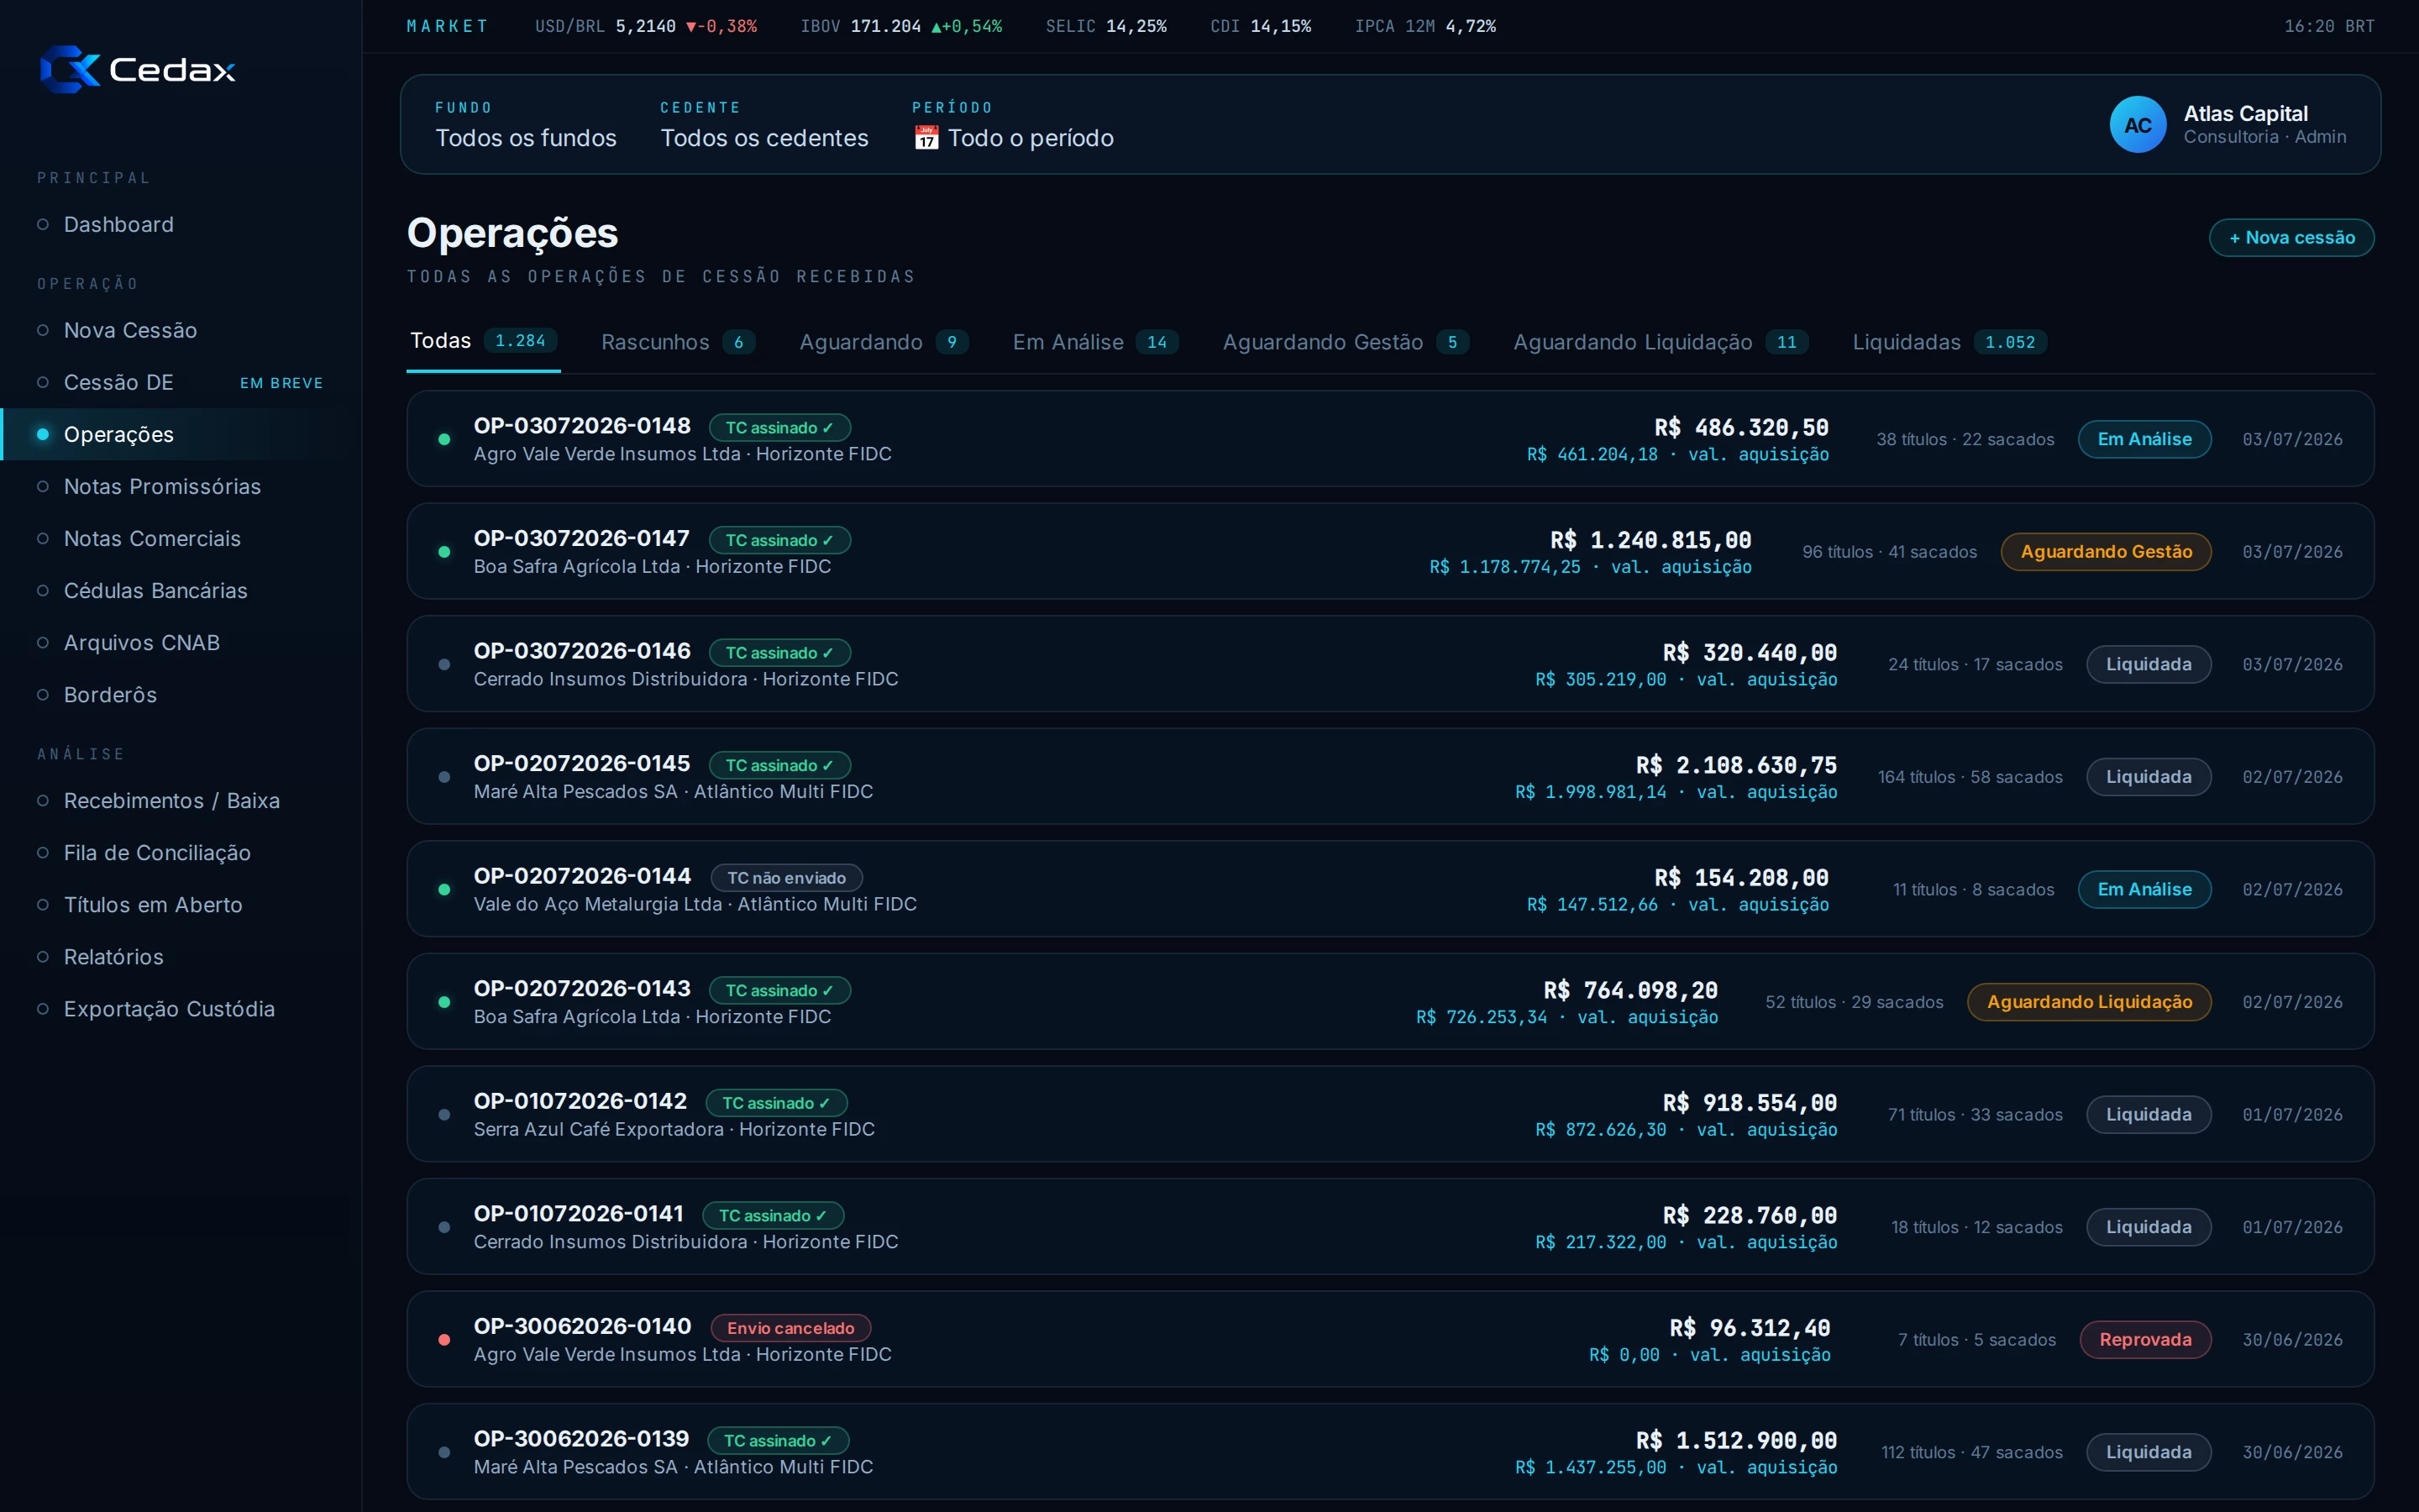Switch to the Rascunhos tab

click(678, 342)
